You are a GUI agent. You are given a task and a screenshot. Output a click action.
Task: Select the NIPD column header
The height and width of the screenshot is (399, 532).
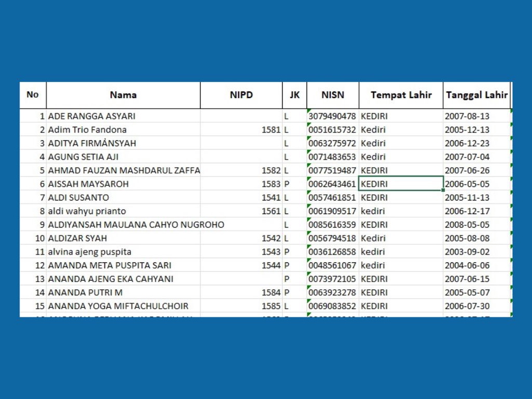point(241,95)
